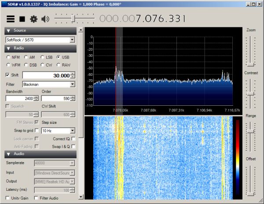Click the Bandwidth value field
Image resolution: width=264 pixels, height=204 pixels.
(x=19, y=98)
